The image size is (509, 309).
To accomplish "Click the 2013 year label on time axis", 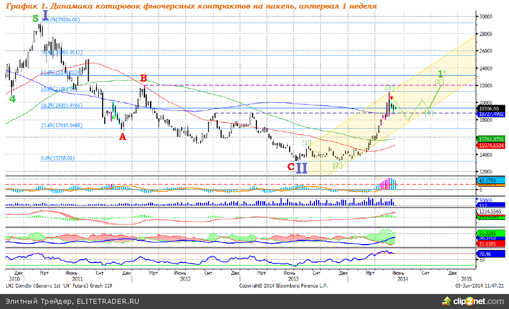I will pyautogui.click(x=293, y=279).
